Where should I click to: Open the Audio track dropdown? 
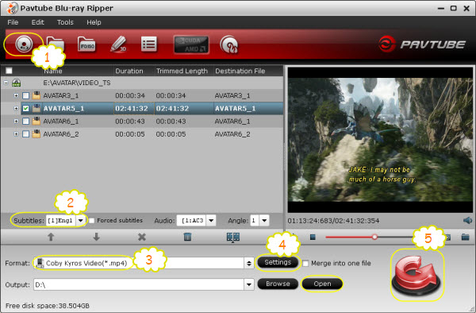pos(211,221)
